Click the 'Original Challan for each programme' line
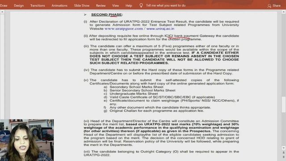 click(x=157, y=111)
